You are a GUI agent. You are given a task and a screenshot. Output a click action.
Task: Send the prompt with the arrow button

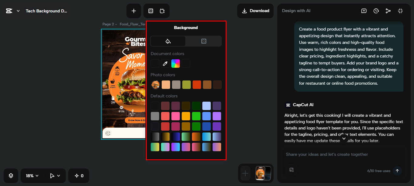(397, 171)
